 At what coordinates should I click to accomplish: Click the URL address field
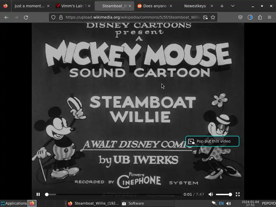[133, 17]
